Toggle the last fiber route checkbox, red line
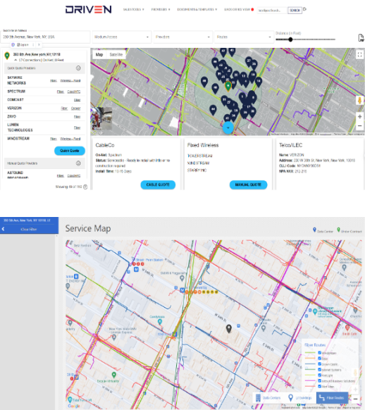This screenshot has height=410, width=365. [x=319, y=386]
